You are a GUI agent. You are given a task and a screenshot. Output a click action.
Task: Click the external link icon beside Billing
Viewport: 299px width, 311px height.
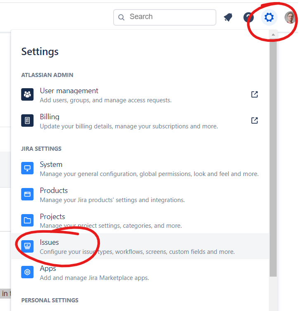tap(254, 121)
